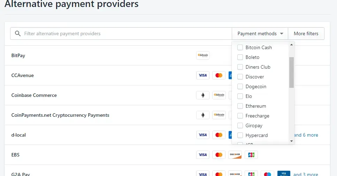Click the search magnifier icon
Viewport: 337px width, 176px height.
pos(18,33)
